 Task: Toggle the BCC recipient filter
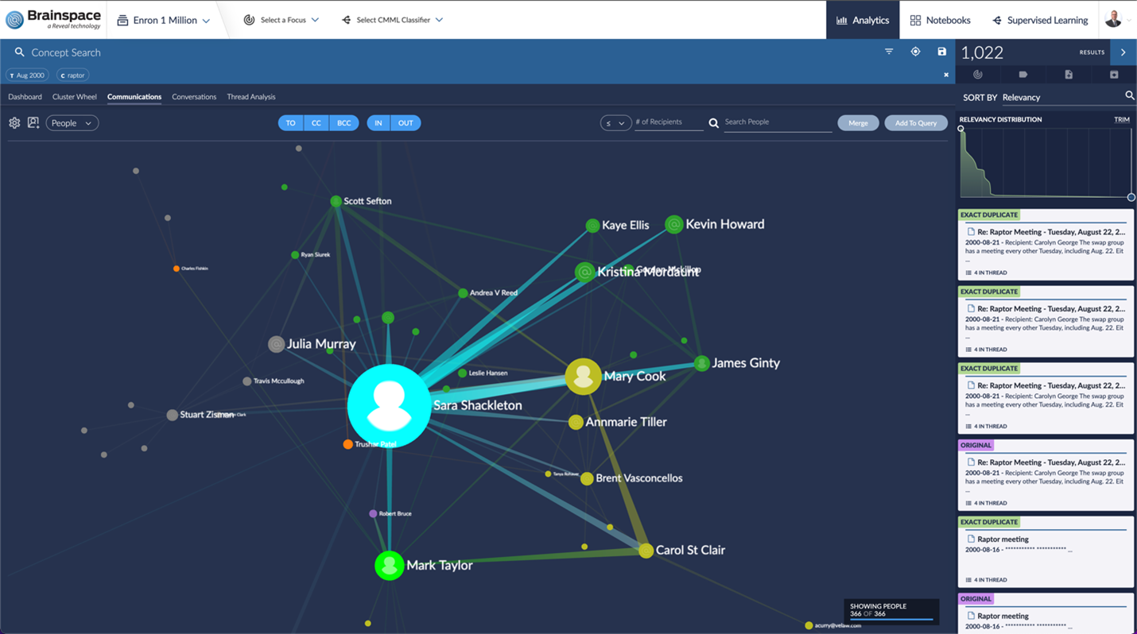(x=343, y=123)
